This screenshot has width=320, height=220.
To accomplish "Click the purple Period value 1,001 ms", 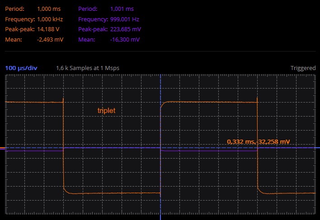I will [122, 9].
